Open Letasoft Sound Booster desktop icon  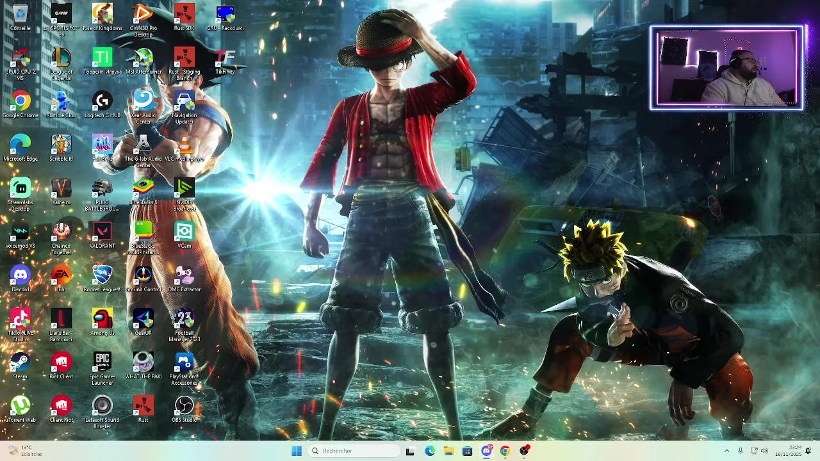coord(102,412)
